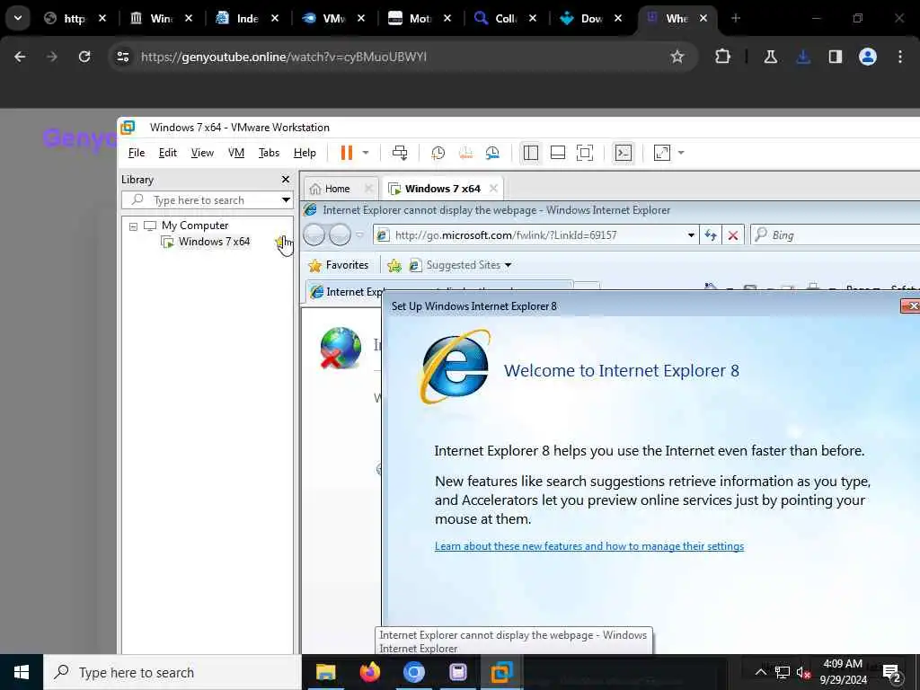Select Windows 7 x64 in the library tree
The image size is (920, 690).
pyautogui.click(x=214, y=242)
